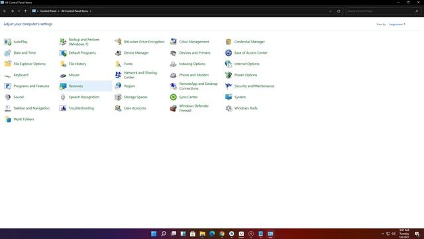Expand chevron after Control Panel breadcrumb
The width and height of the screenshot is (424, 239).
pos(59,11)
